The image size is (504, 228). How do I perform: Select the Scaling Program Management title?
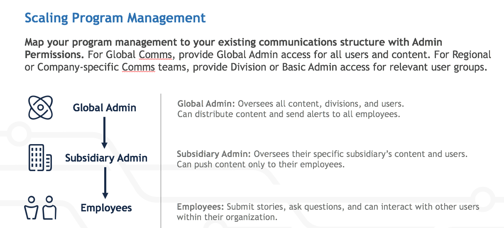click(x=115, y=18)
